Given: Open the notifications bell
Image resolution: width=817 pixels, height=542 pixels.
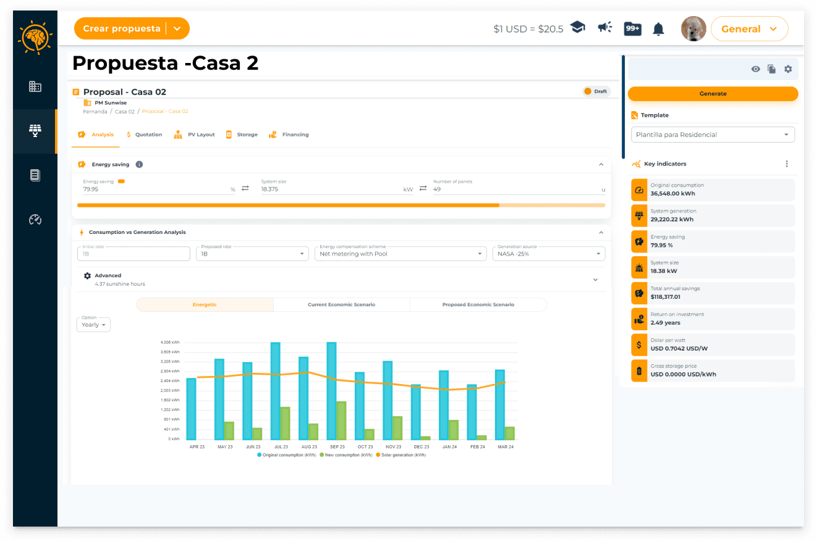Looking at the screenshot, I should click(659, 29).
